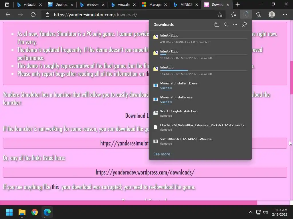The height and width of the screenshot is (219, 293).
Task: Show hidden system tray icons
Action: [x=251, y=212]
